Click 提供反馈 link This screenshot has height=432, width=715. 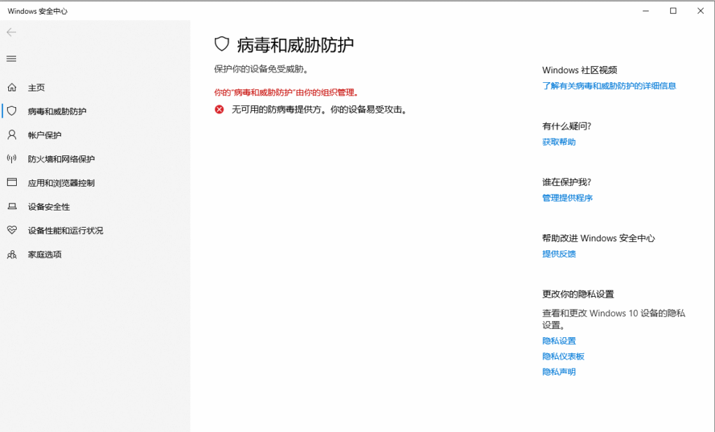(559, 254)
